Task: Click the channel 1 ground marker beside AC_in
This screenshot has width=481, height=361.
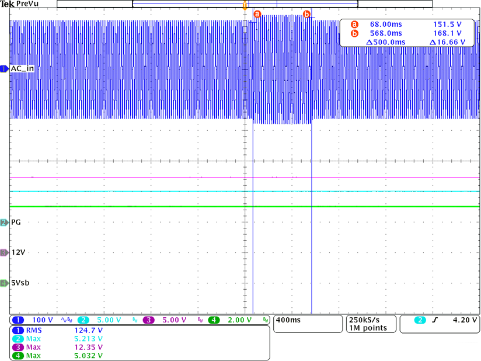Action: point(4,69)
